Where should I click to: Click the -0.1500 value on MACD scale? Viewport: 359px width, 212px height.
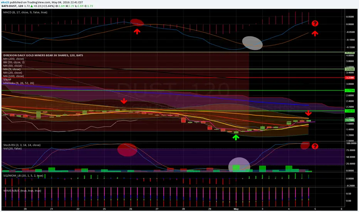coord(349,47)
